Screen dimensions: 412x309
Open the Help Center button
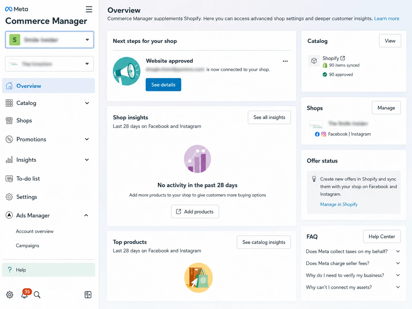382,236
